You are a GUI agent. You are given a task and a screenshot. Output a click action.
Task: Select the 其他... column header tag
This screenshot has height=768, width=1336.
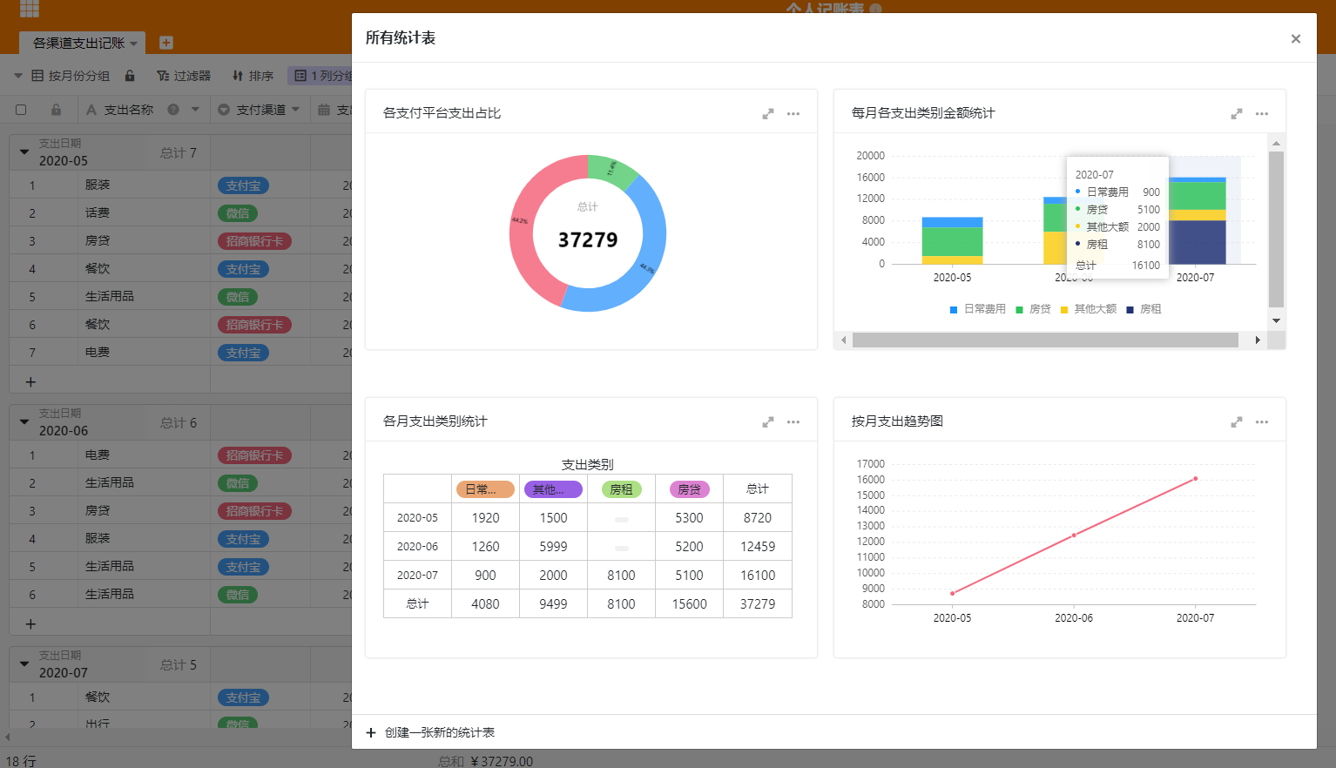pyautogui.click(x=553, y=489)
